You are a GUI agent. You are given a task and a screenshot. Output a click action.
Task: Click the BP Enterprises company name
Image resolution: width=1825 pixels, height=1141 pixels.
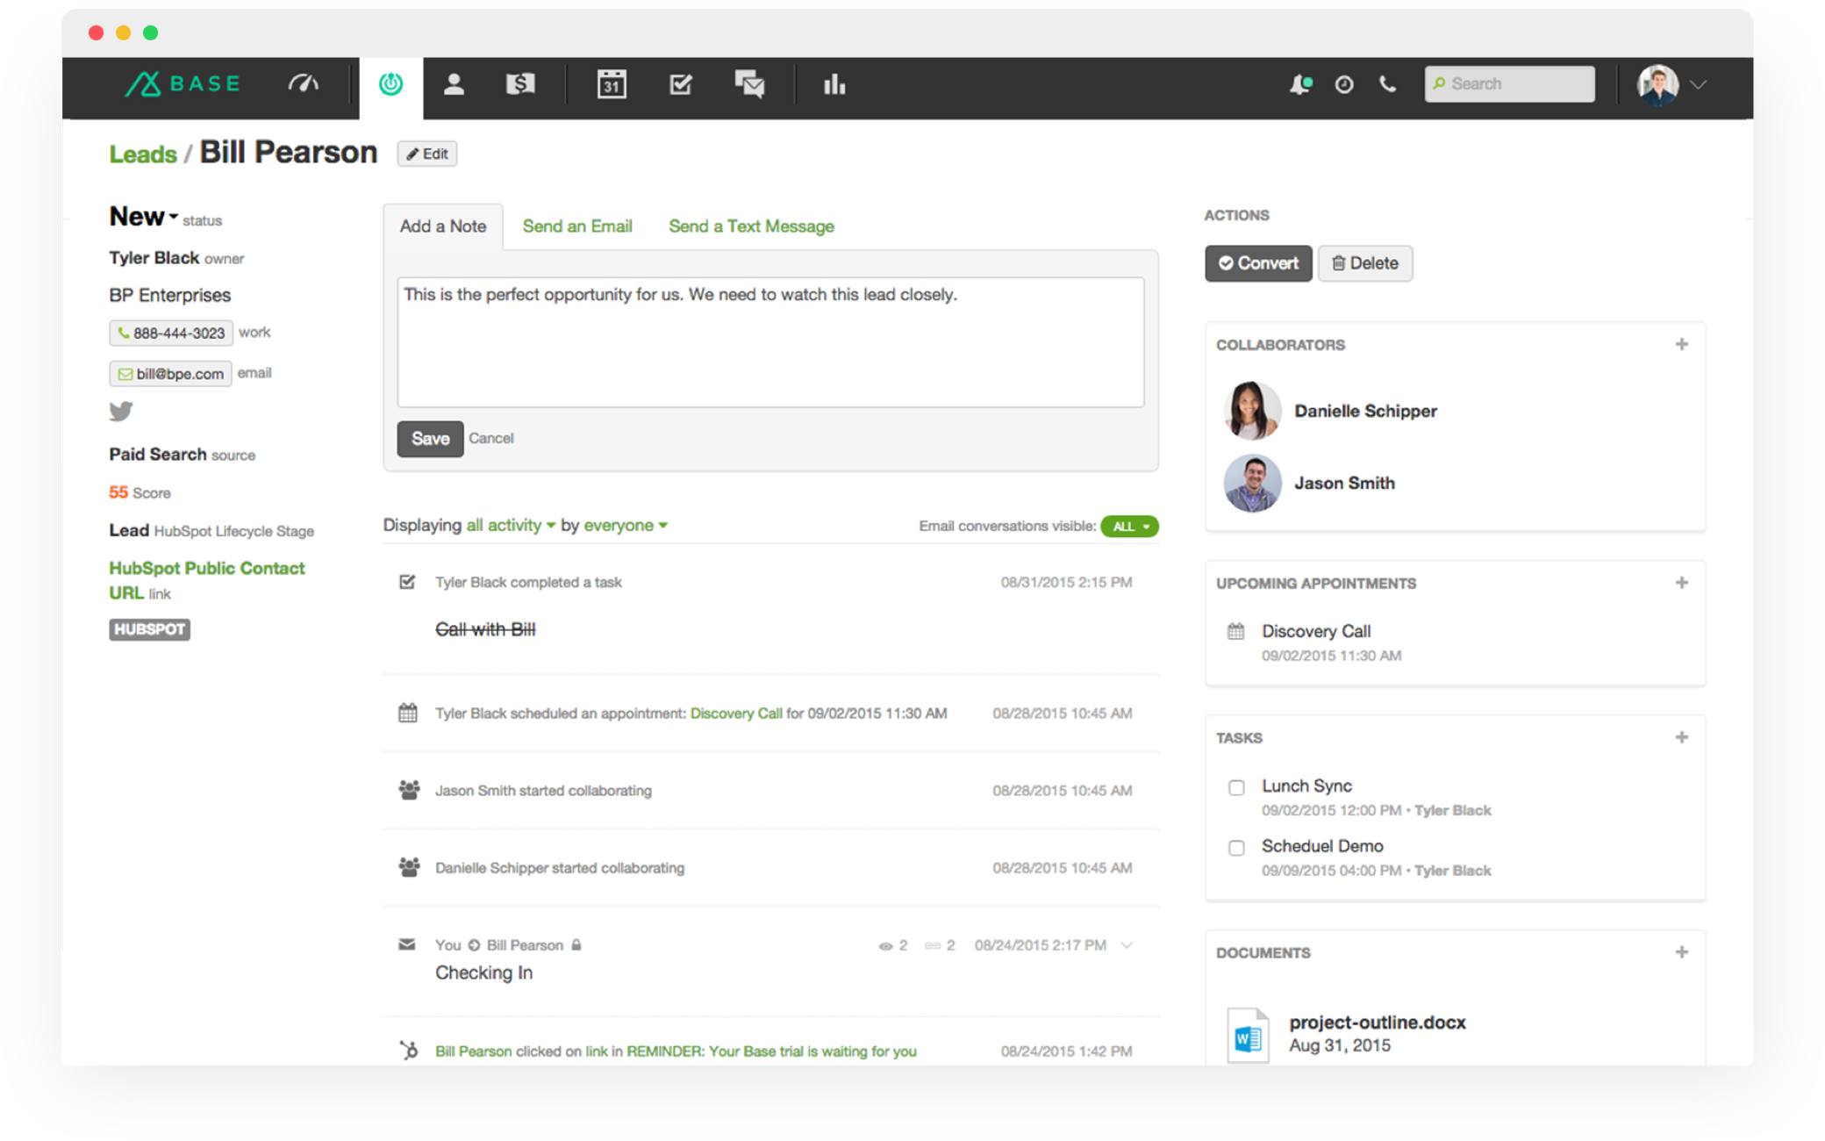pyautogui.click(x=170, y=295)
